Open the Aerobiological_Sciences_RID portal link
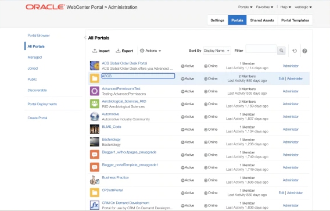 coord(124,101)
